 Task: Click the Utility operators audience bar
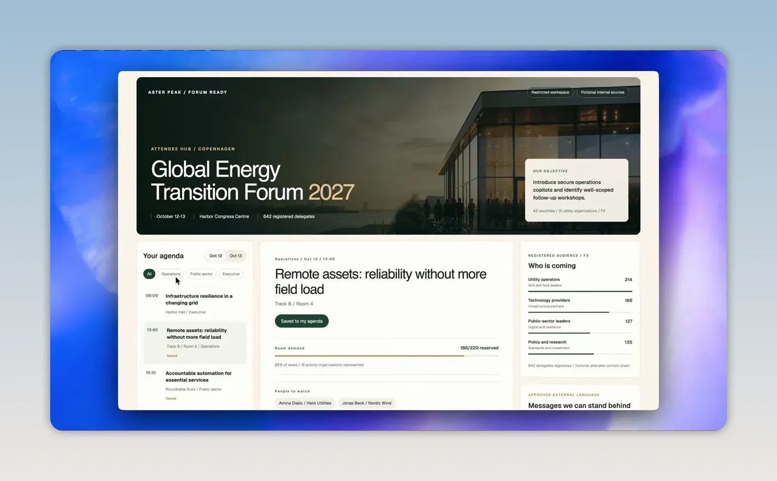pyautogui.click(x=580, y=292)
